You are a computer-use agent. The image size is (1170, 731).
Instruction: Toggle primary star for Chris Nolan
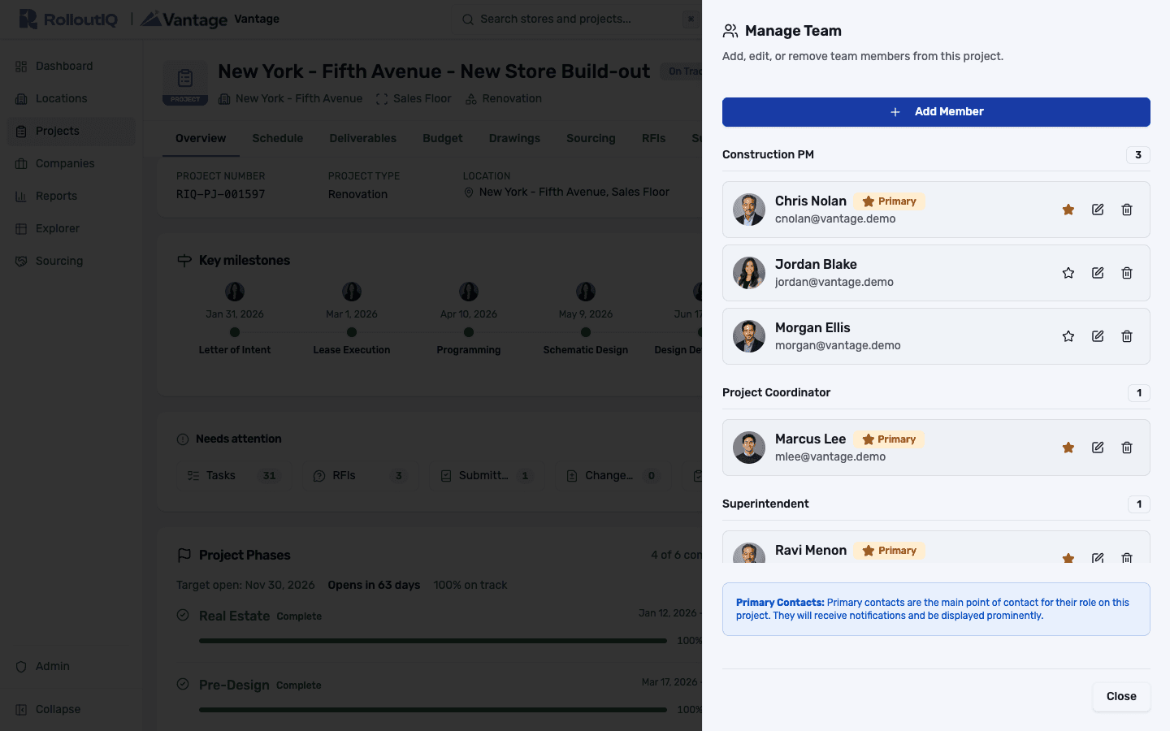pos(1068,210)
